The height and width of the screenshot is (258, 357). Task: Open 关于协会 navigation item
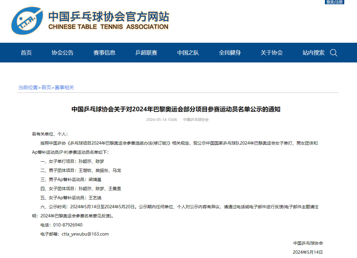(x=272, y=53)
